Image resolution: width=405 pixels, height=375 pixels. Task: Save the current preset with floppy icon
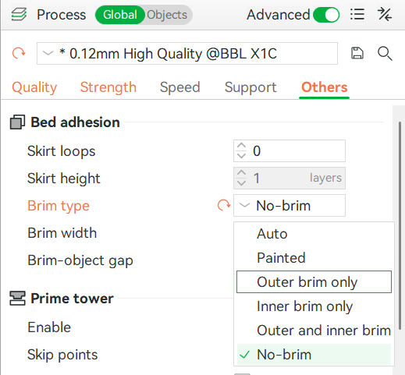357,53
